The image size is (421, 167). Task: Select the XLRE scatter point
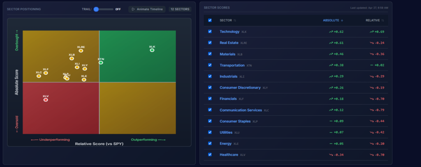81,51
